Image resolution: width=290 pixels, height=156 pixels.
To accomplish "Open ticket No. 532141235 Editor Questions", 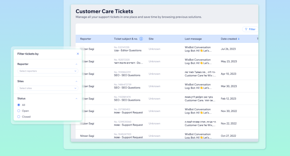I will coord(128,49).
